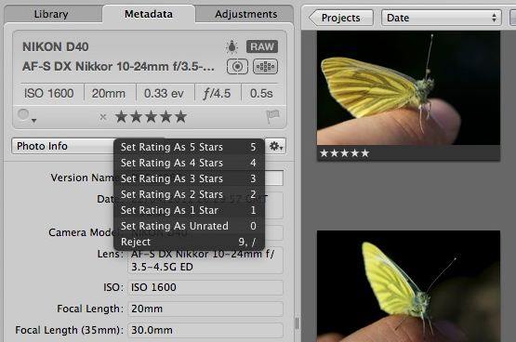Viewport: 516px width, 342px height.
Task: Open the Date sort dropdown
Action: [441, 18]
